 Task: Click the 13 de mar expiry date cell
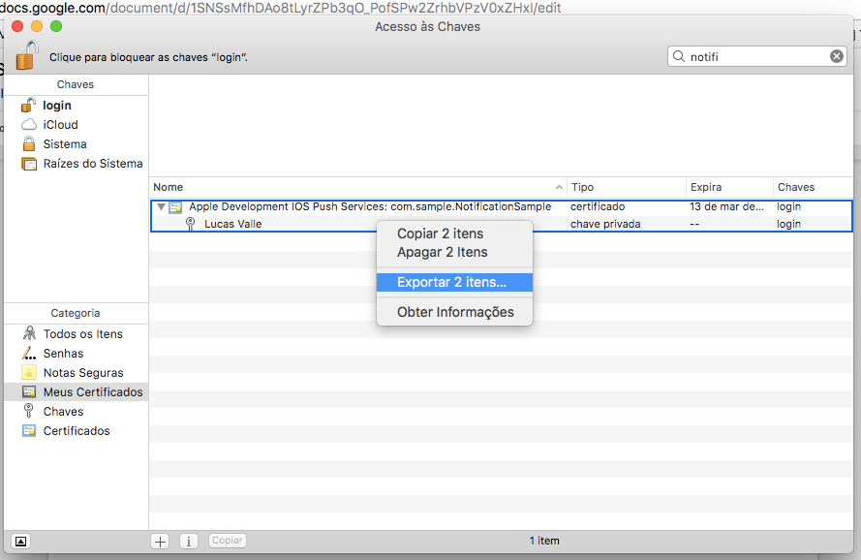click(726, 206)
